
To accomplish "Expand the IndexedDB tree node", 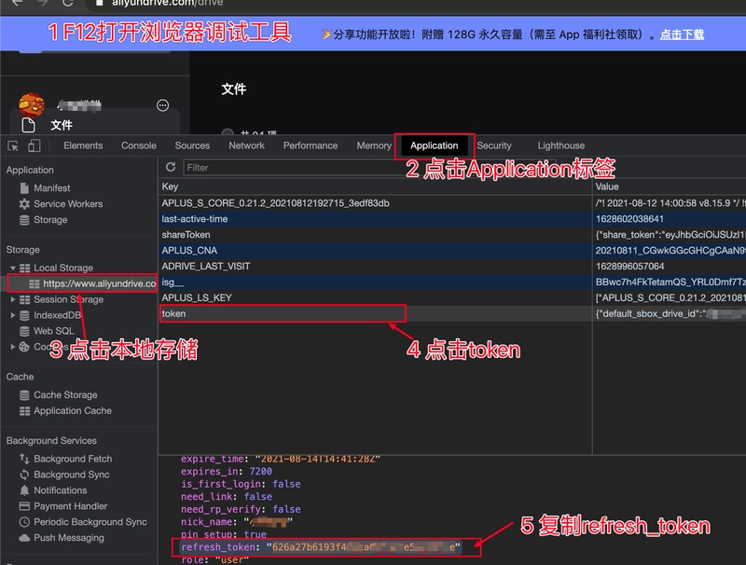I will click(x=13, y=316).
